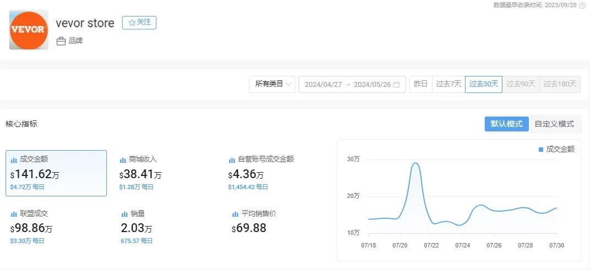Select the 过去90天 time range
This screenshot has height=270, width=590.
click(521, 84)
